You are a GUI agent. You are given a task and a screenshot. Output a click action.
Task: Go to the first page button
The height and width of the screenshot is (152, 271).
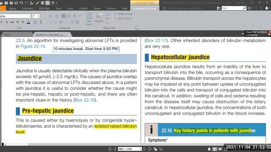[109, 149]
